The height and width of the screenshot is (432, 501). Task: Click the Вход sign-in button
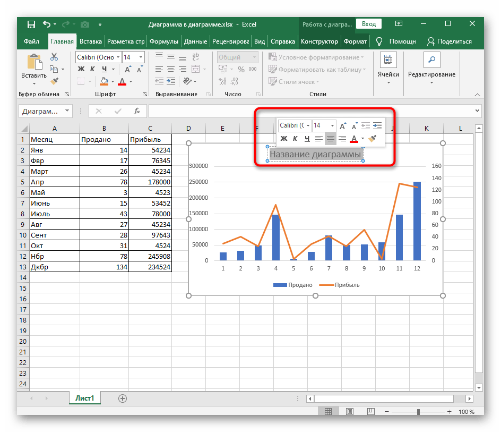(x=369, y=24)
